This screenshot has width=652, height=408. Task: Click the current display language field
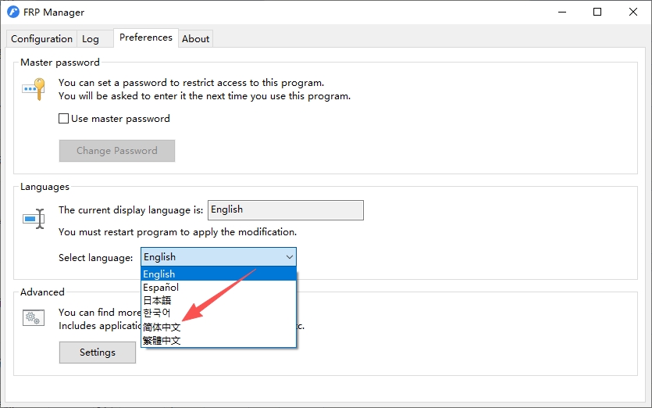(x=286, y=209)
